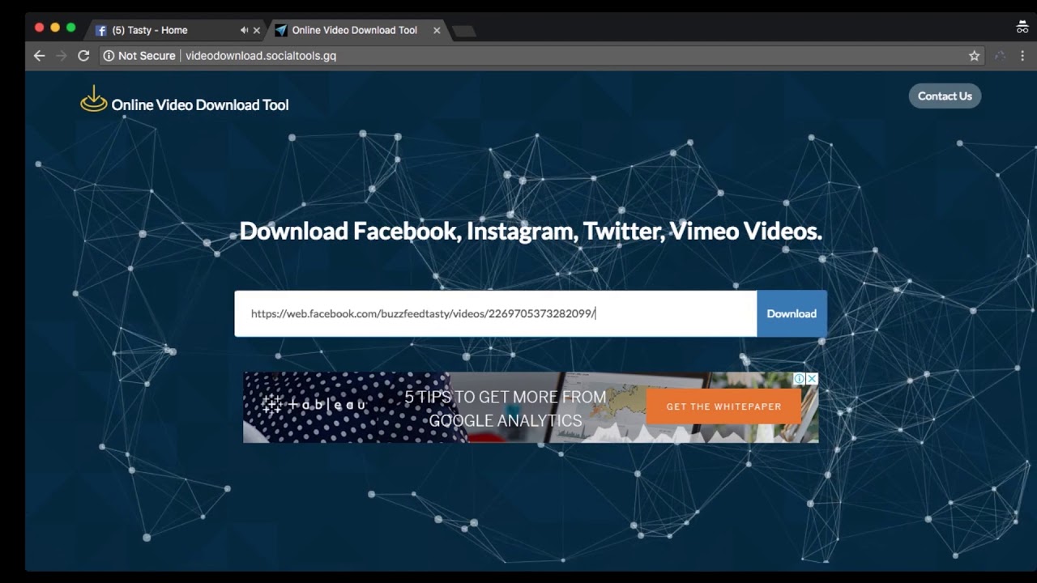Open the Tableau Google Analytics ad banner
This screenshot has height=583, width=1037.
pyautogui.click(x=531, y=407)
